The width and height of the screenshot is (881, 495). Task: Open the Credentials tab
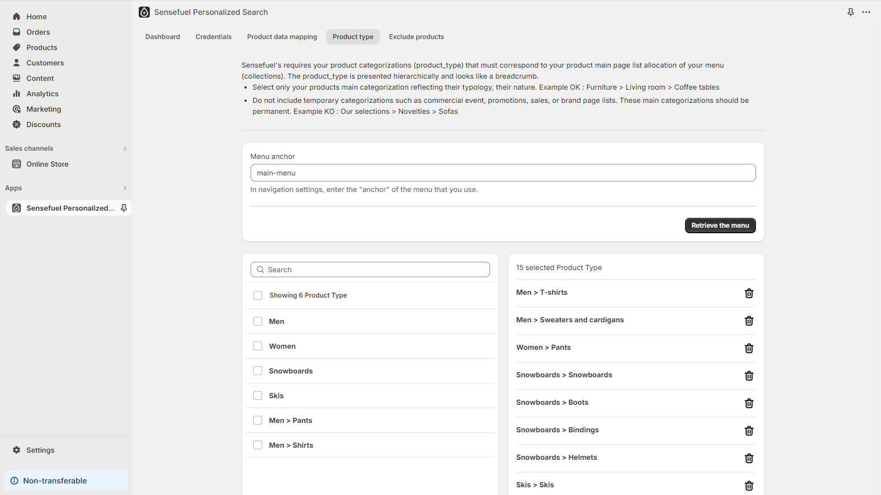point(214,37)
